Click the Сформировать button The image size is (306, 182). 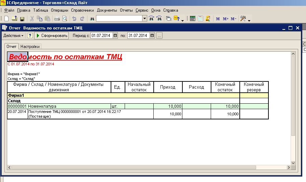coord(52,36)
